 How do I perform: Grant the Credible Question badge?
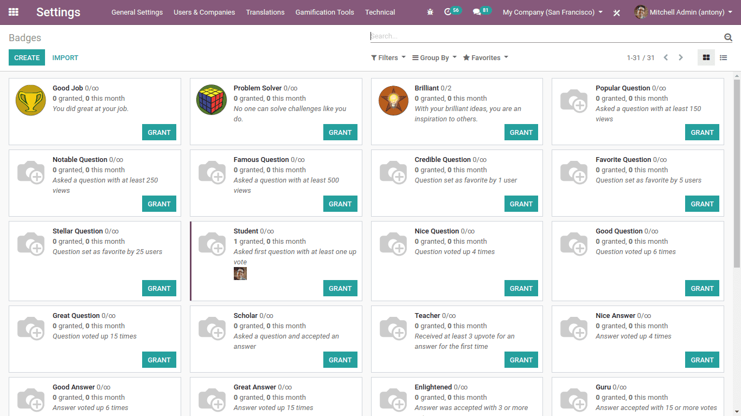coord(521,204)
